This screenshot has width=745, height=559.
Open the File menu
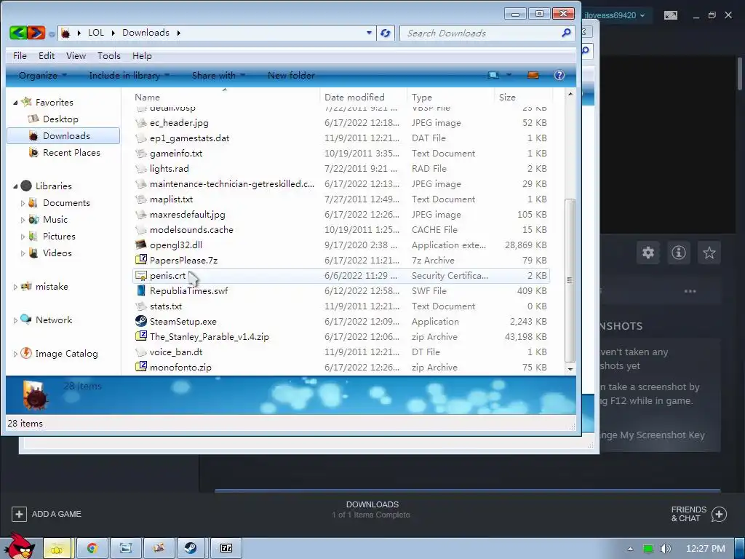pos(20,55)
